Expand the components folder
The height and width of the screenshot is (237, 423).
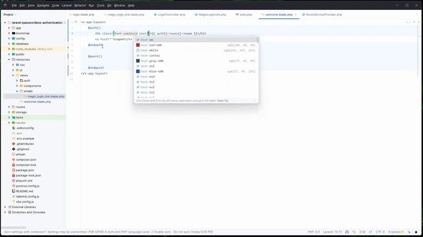point(17,86)
